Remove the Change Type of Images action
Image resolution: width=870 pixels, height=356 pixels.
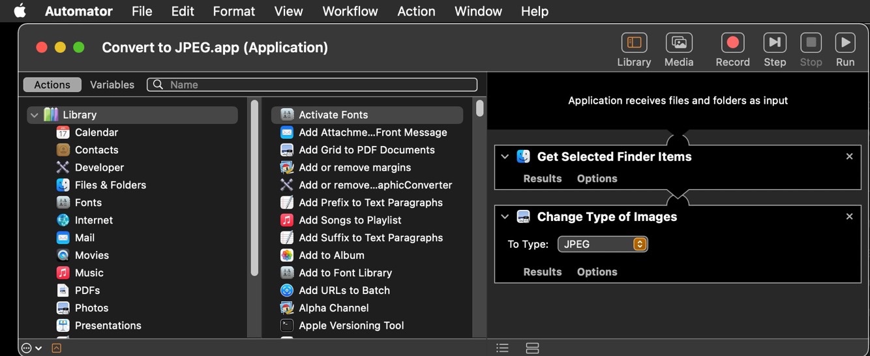point(849,216)
